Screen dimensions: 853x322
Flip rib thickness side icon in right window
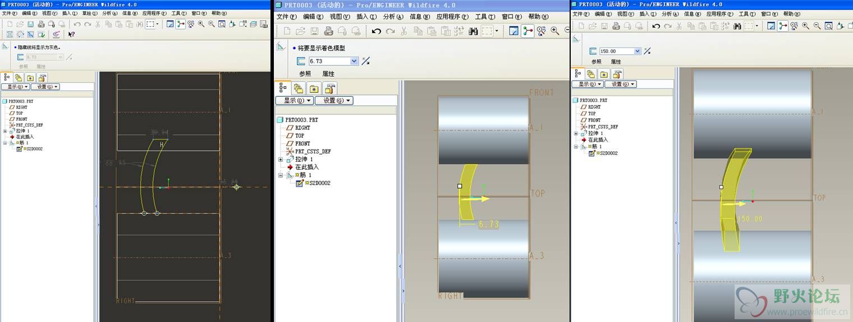647,51
